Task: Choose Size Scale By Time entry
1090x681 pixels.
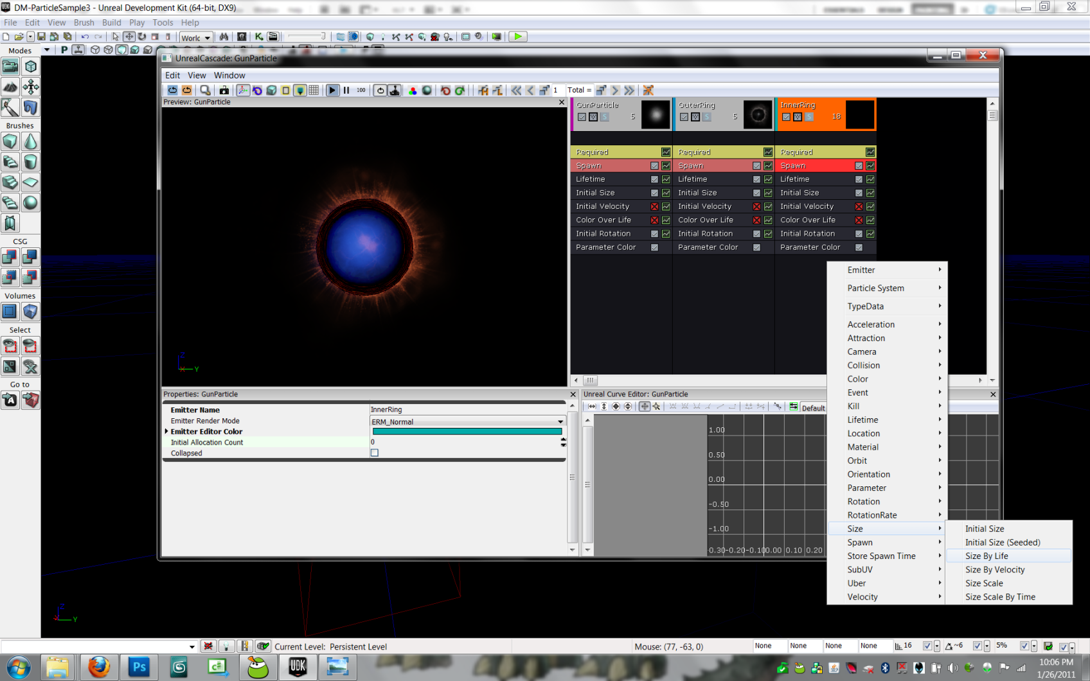Action: 1009,597
